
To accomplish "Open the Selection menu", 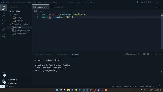I will click(x=21, y=2).
